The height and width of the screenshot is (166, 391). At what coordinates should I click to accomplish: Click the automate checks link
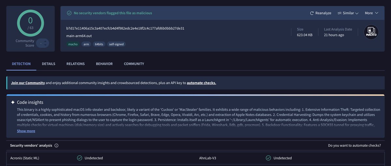click(201, 83)
